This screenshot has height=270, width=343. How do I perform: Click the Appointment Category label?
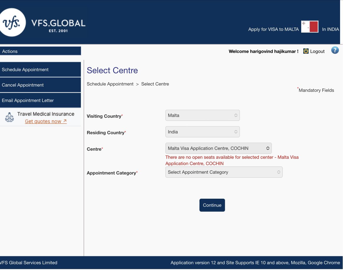point(112,173)
